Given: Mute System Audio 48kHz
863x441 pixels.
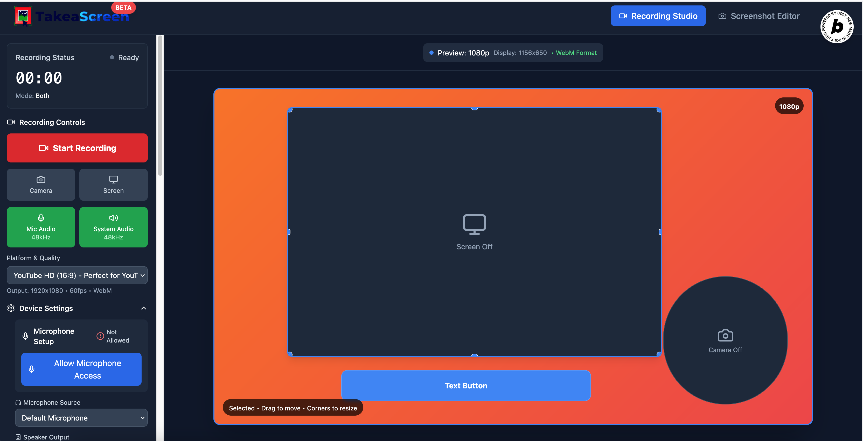Looking at the screenshot, I should pyautogui.click(x=113, y=227).
